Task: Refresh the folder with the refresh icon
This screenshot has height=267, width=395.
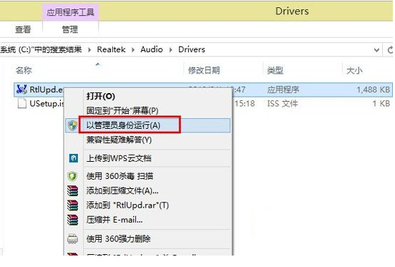Action: coord(390,50)
